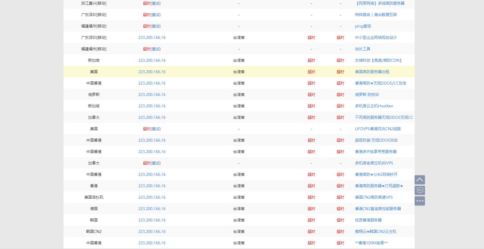
Task: Open 多机房老牌主机80VPS link
Action: click(374, 163)
